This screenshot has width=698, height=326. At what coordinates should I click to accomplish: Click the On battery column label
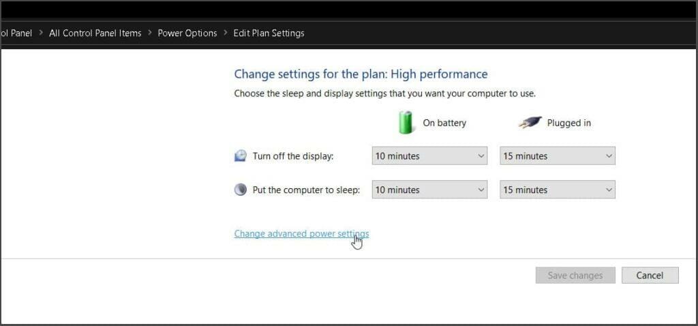point(444,123)
